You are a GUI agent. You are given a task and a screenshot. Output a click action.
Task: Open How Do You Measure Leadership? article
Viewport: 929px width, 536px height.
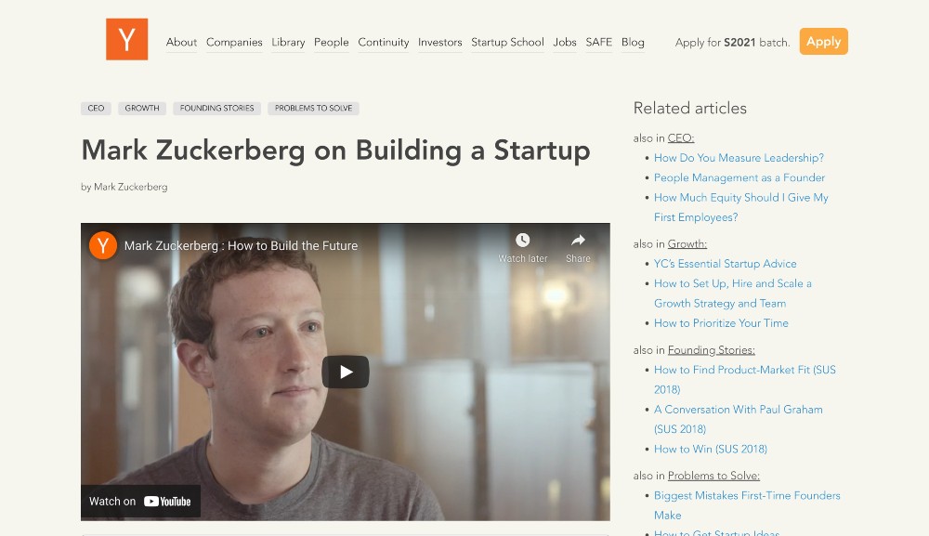click(739, 158)
